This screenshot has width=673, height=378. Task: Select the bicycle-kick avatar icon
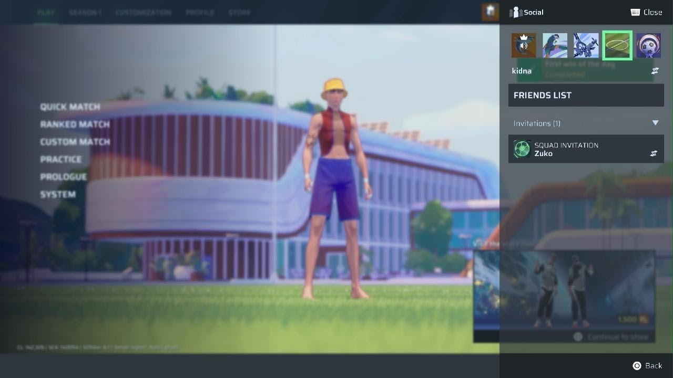click(586, 45)
